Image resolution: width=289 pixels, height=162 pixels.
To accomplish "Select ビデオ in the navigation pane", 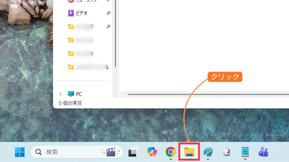I will pos(82,13).
